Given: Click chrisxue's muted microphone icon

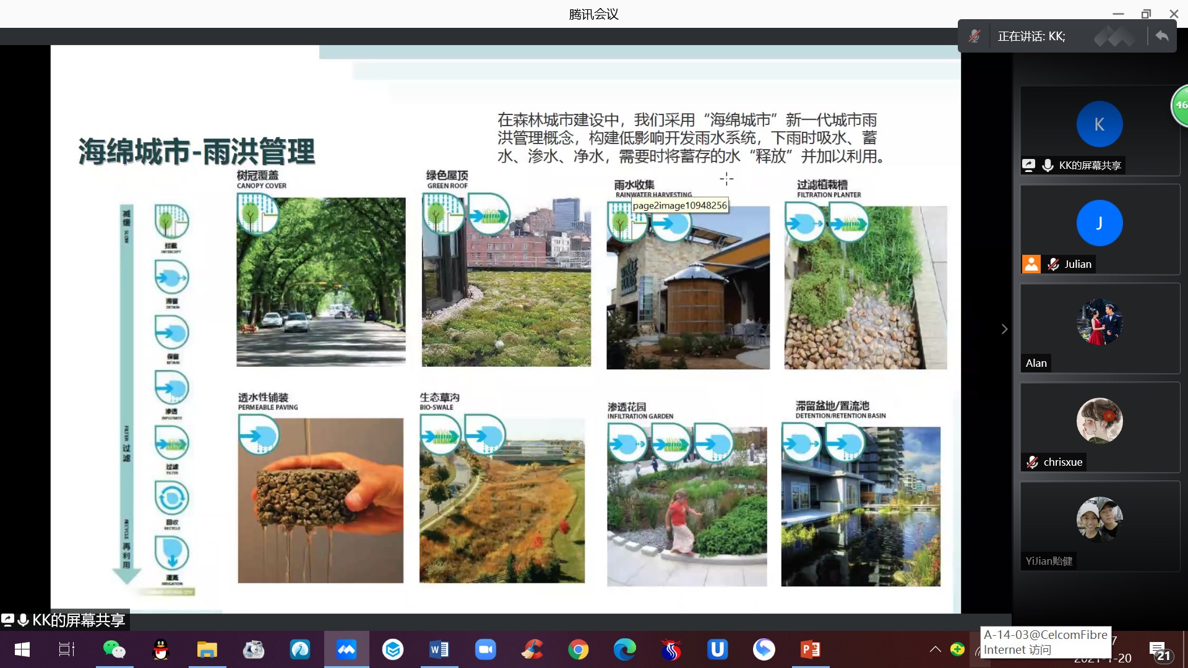Looking at the screenshot, I should click(1032, 462).
